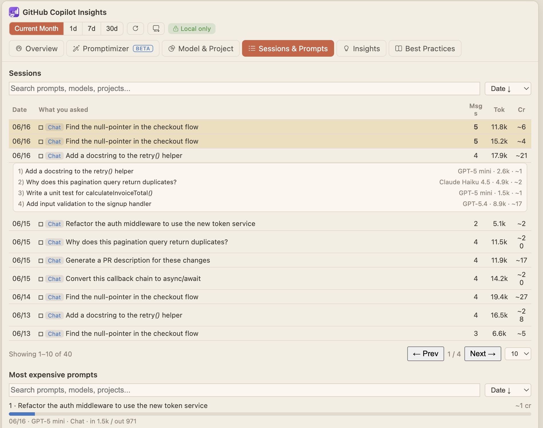
Task: Click the Local only status badge
Action: [192, 29]
